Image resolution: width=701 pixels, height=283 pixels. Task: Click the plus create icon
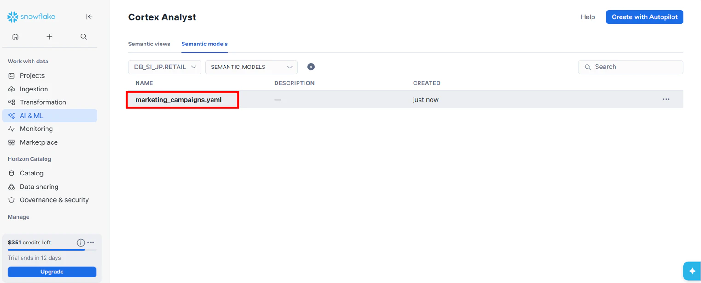(x=50, y=37)
